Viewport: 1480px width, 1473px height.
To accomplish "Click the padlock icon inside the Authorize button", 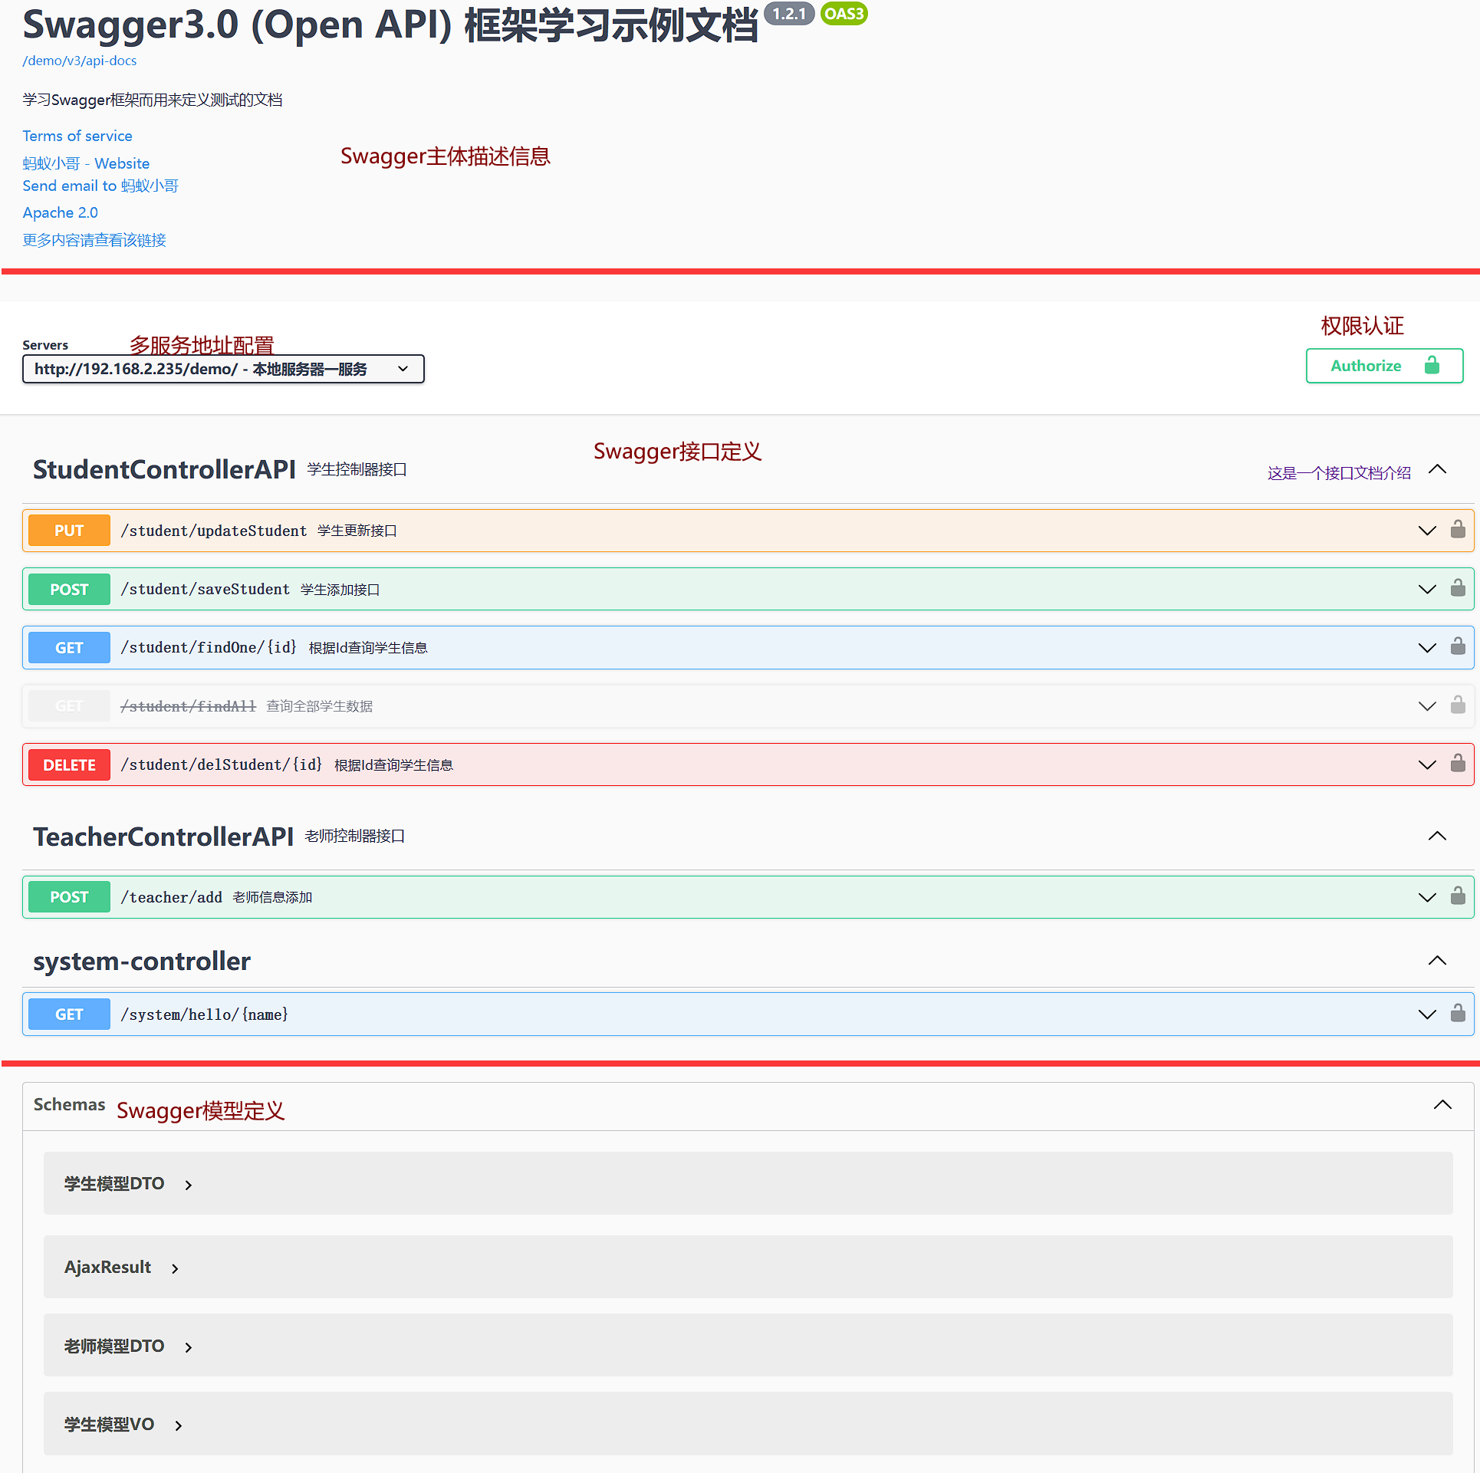I will [x=1432, y=366].
